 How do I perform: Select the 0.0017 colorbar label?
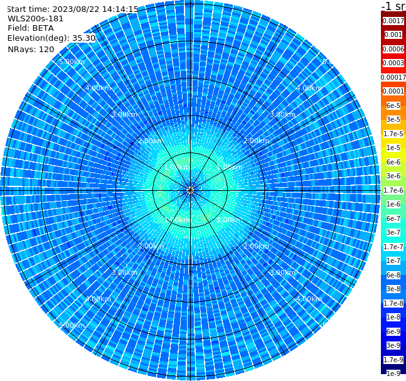point(393,21)
